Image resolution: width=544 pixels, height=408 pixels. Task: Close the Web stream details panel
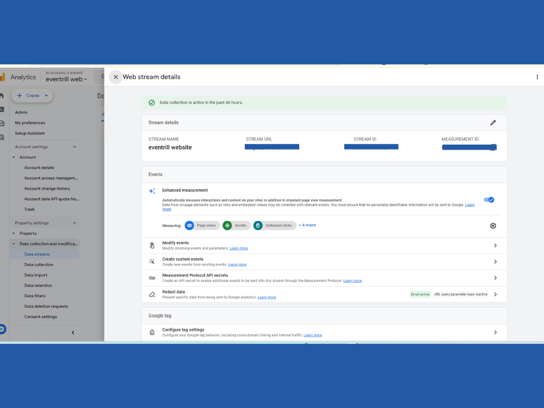click(116, 77)
